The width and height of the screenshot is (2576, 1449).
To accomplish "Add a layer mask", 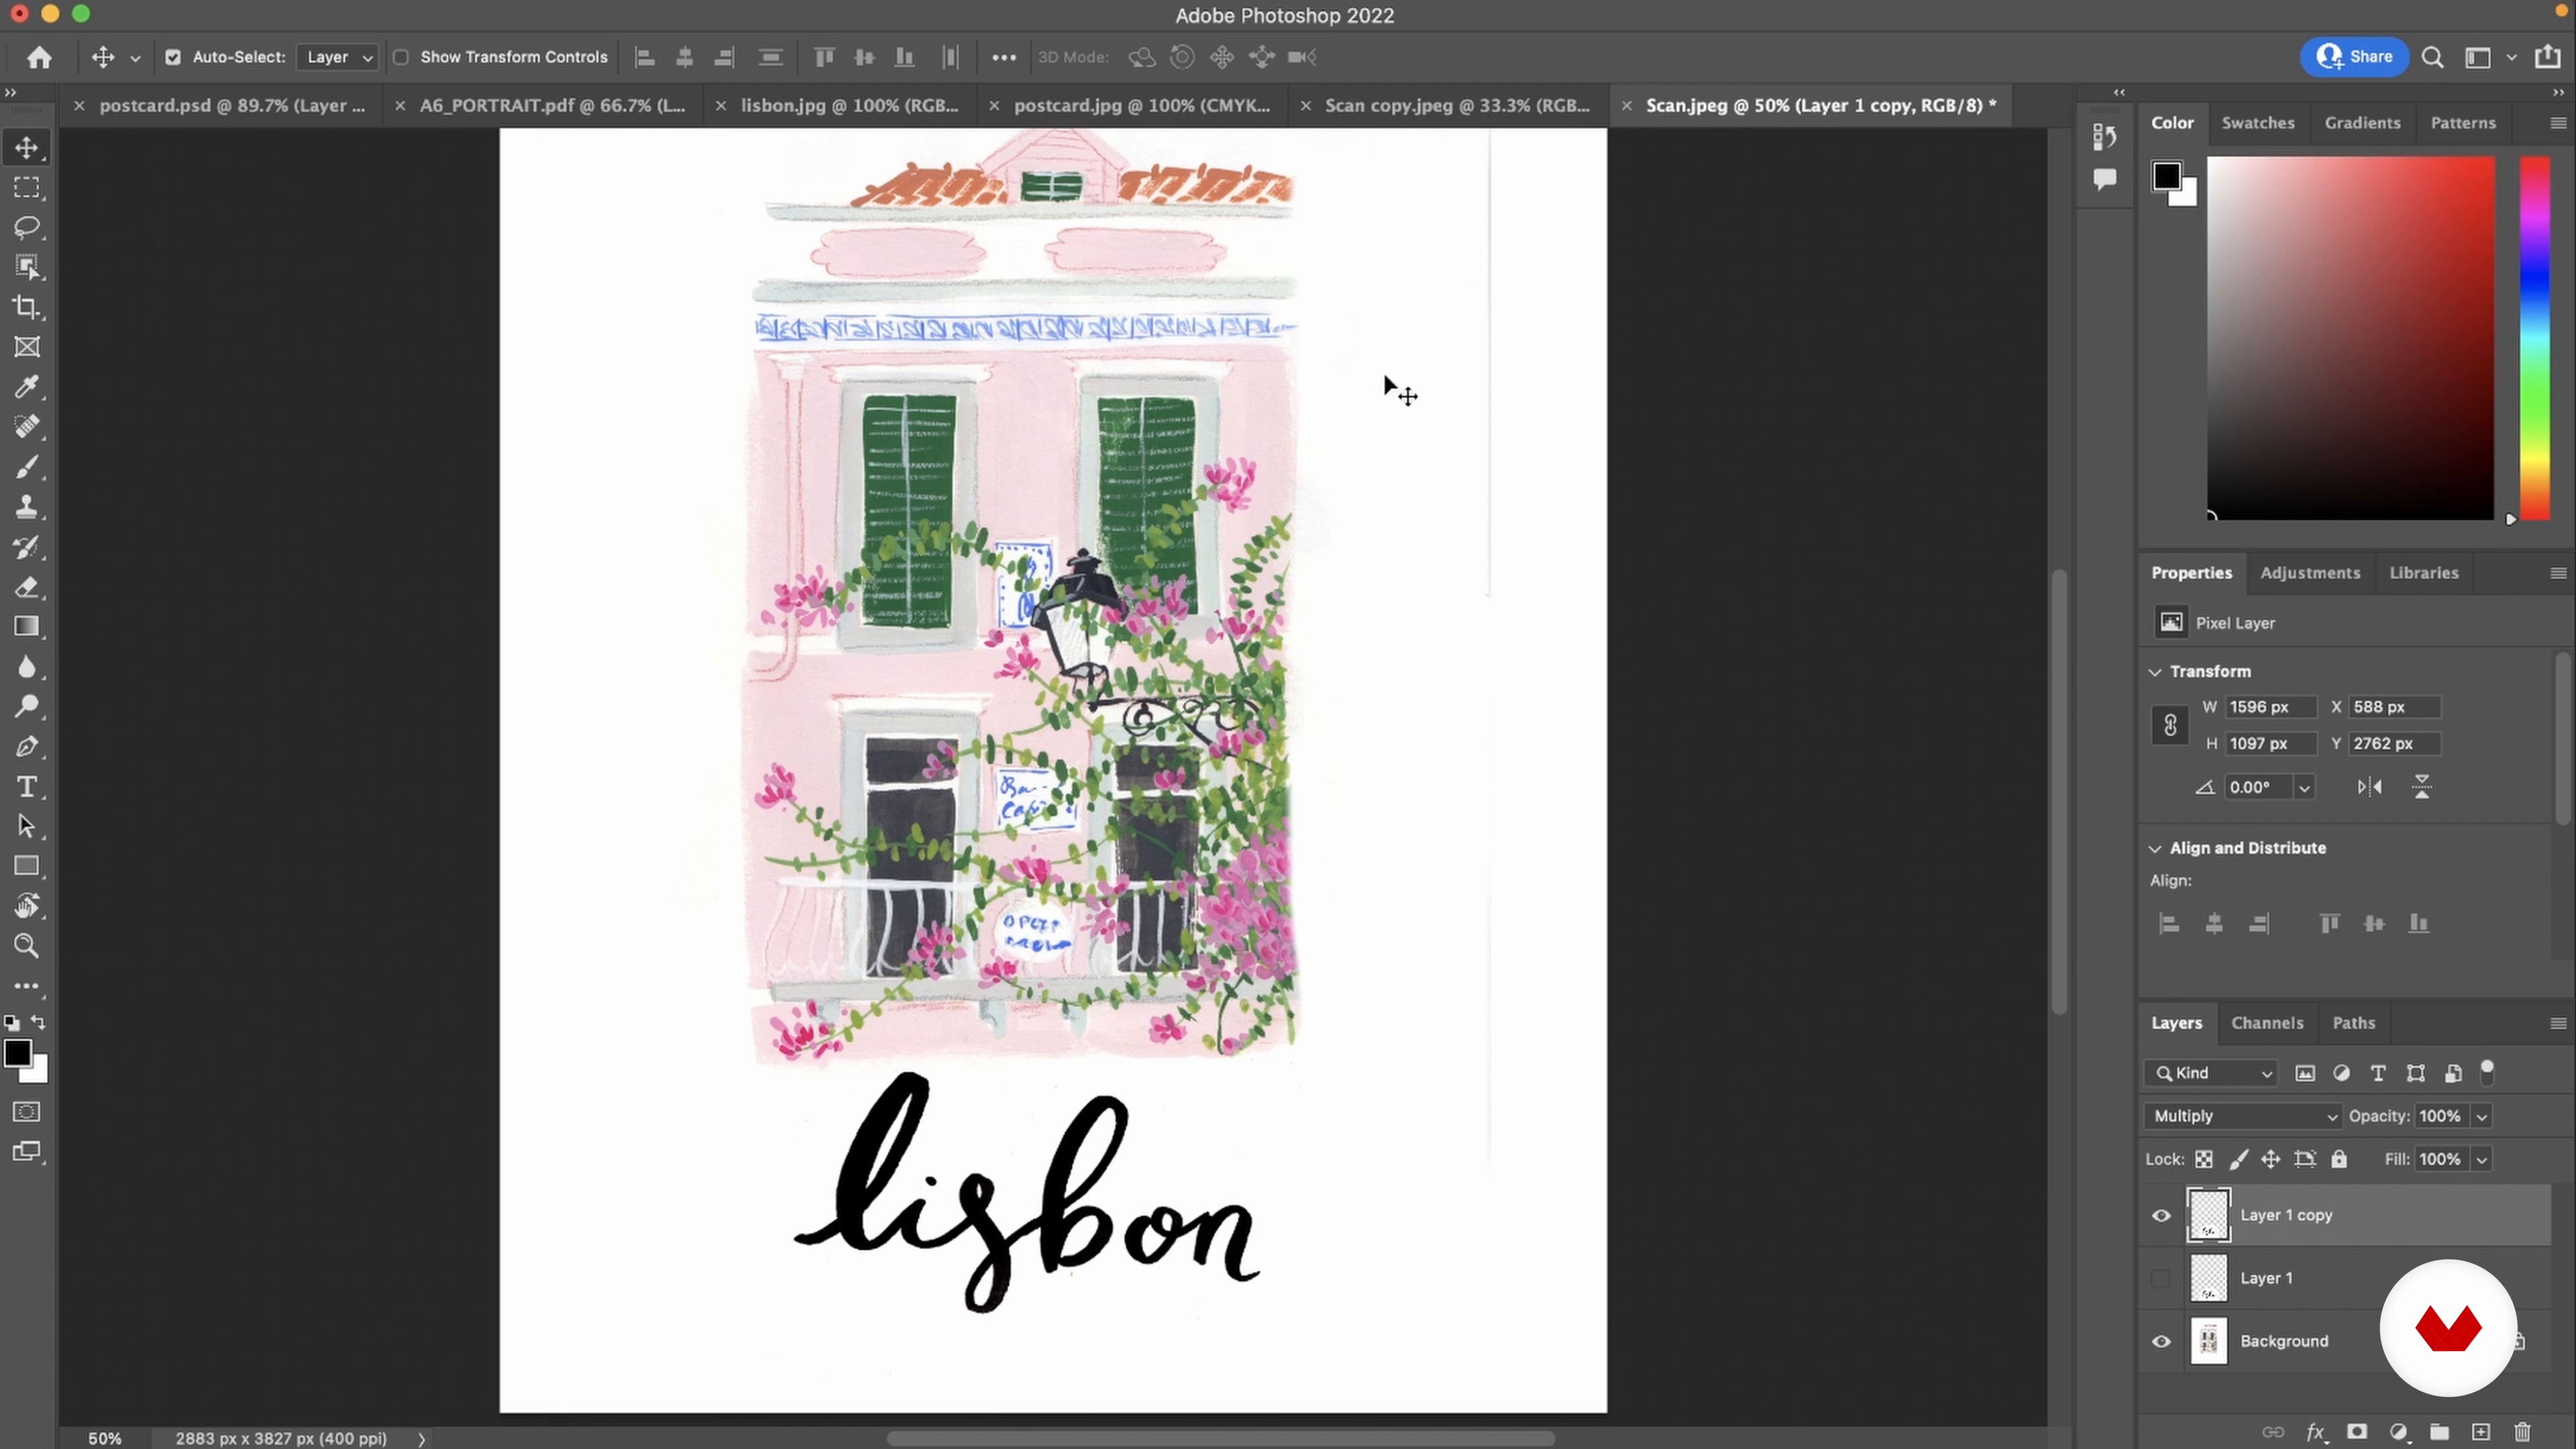I will tap(2357, 1431).
